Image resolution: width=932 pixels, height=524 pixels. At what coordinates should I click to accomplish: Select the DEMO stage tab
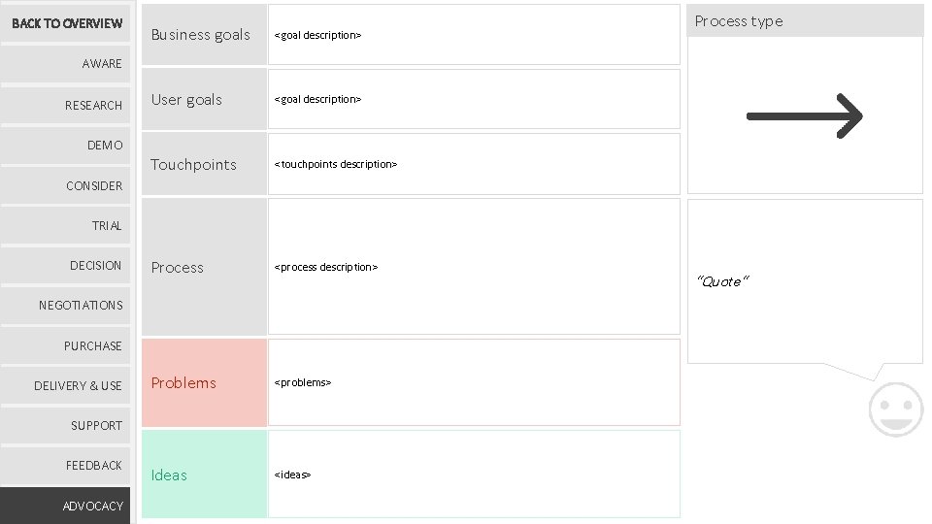click(66, 145)
